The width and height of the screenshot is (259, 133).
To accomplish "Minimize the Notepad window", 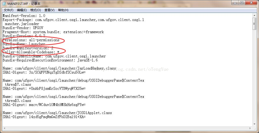I will 235,3.
